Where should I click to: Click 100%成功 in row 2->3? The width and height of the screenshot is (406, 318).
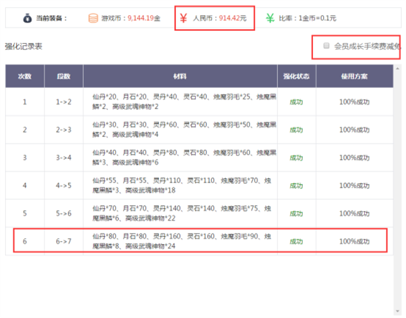point(355,130)
